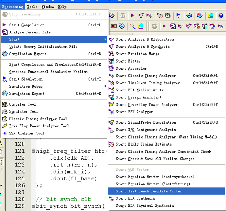Click the Chip Planner icon in upper toolbar
The width and height of the screenshot is (226, 211).
112,15
